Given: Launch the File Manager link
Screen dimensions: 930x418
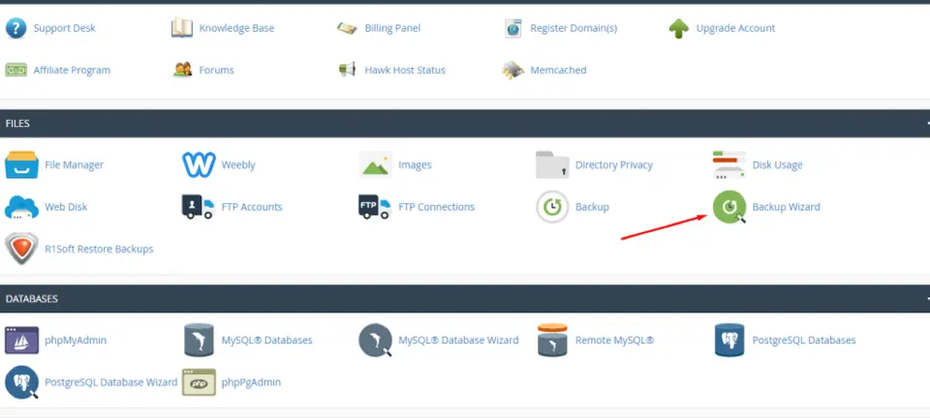Looking at the screenshot, I should tap(75, 164).
